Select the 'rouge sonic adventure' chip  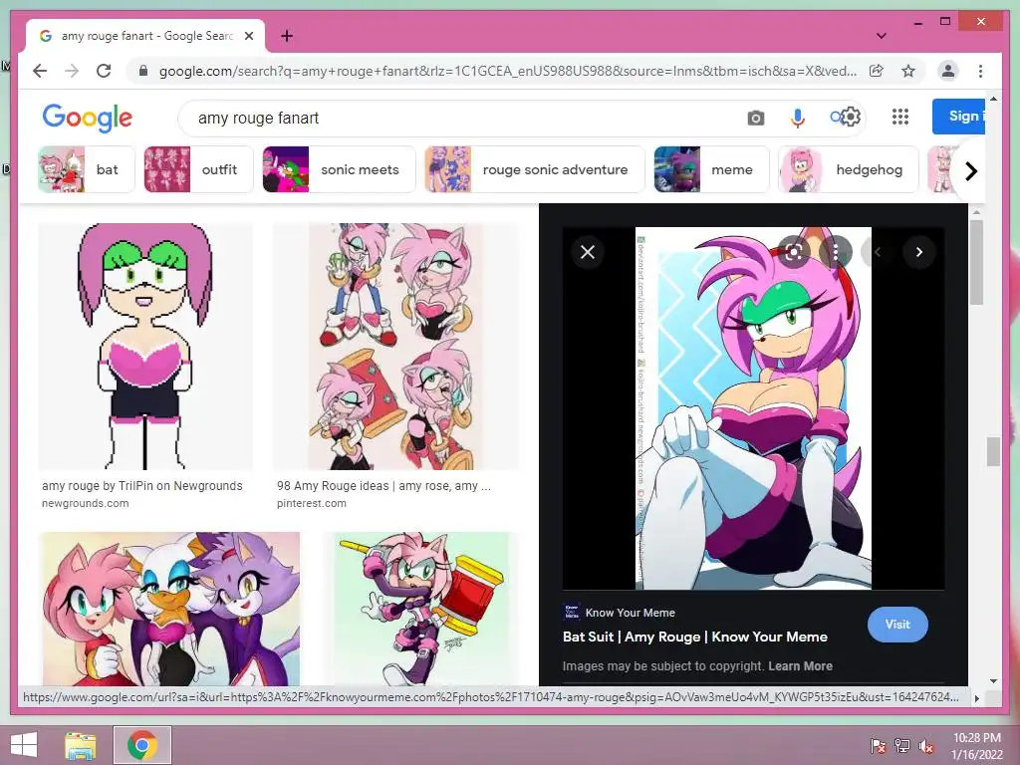point(534,169)
